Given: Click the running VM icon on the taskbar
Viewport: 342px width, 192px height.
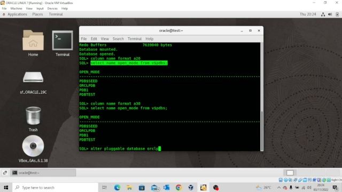Looking at the screenshot, I should point(203,187).
